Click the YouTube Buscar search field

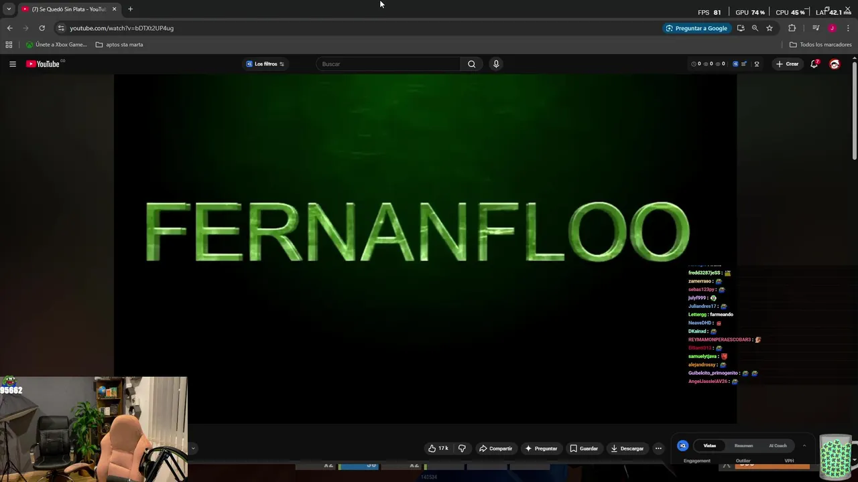[x=388, y=64]
